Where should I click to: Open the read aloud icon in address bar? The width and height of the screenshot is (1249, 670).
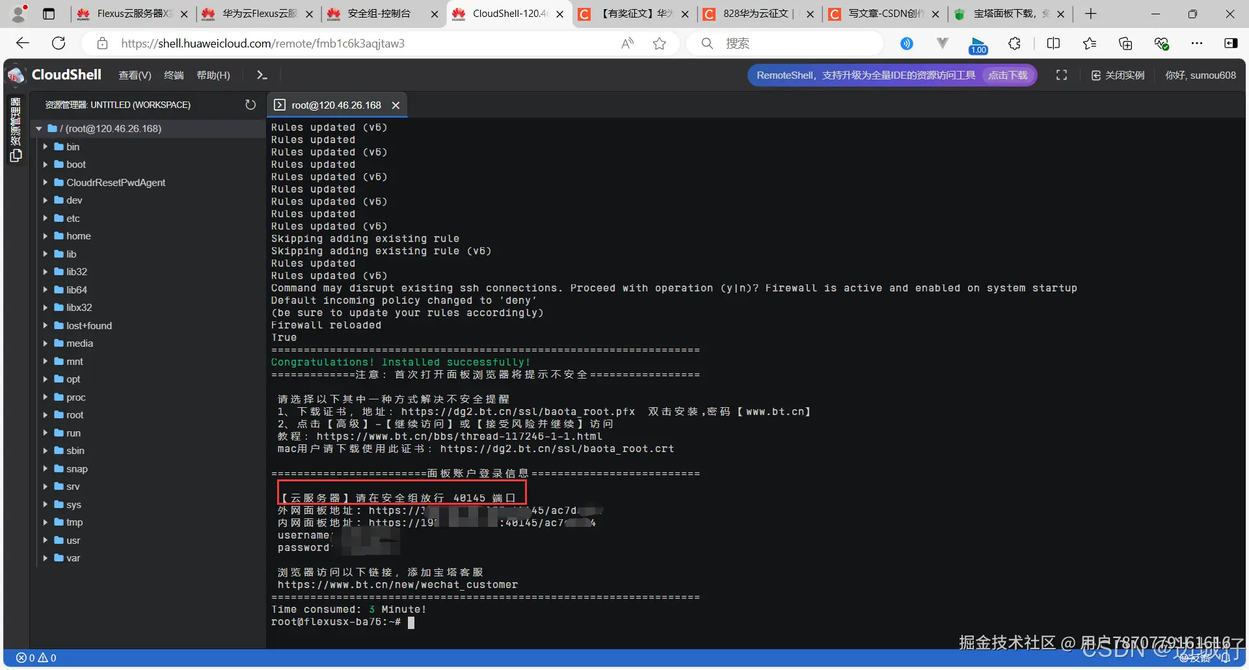(628, 44)
